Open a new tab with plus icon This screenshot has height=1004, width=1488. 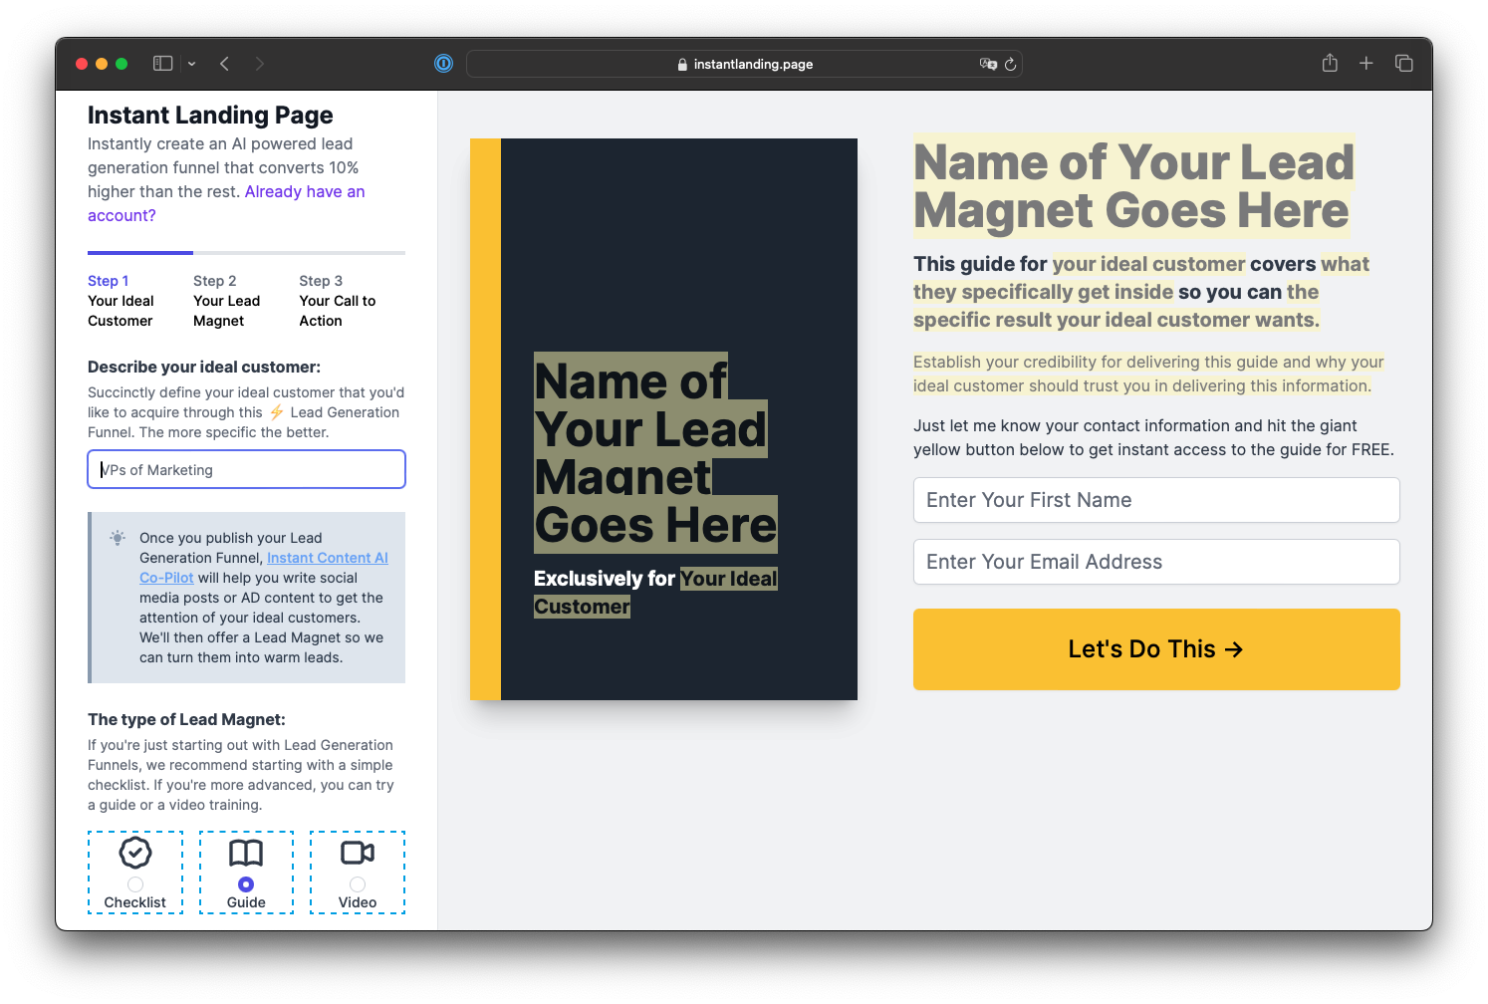(x=1366, y=63)
